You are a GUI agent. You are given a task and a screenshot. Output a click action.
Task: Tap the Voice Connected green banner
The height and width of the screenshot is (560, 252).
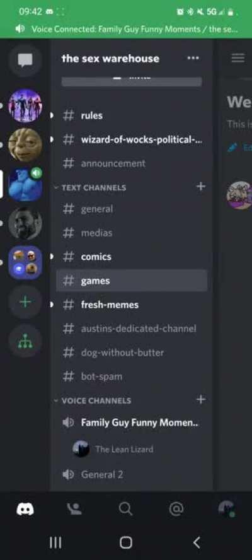(x=126, y=29)
